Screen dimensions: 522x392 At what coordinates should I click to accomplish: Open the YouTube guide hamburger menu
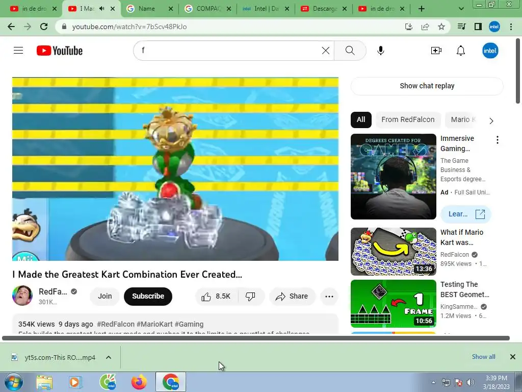coord(18,51)
